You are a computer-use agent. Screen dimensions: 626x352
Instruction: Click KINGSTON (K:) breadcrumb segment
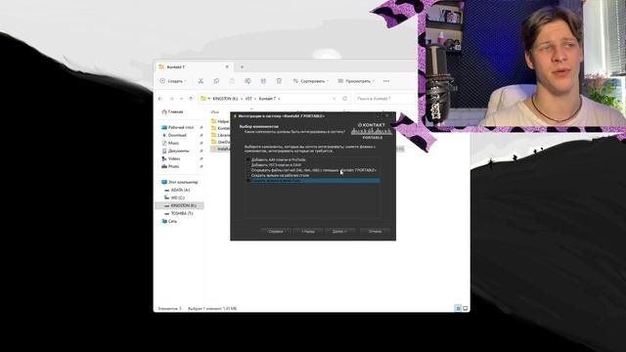click(x=225, y=99)
